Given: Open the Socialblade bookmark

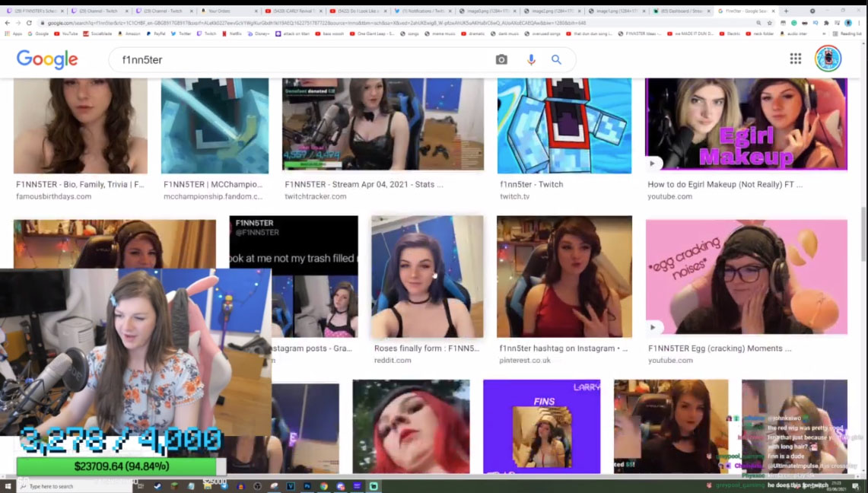Looking at the screenshot, I should 97,33.
